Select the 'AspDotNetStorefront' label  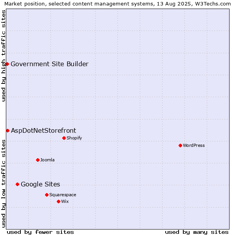(43, 131)
